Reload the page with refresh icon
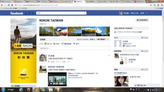164x92 pixels. click(x=9, y=5)
